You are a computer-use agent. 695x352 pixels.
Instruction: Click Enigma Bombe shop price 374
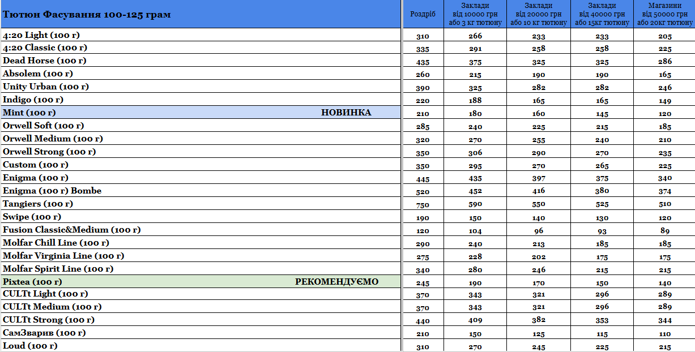tap(665, 191)
